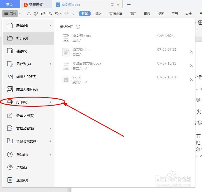The image size is (202, 192).
Task: Choose 退出(Q) from file menu
Action: coord(28,180)
